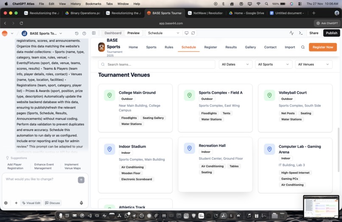Open the Gallery nav item
The height and width of the screenshot is (222, 342).
pos(250,47)
